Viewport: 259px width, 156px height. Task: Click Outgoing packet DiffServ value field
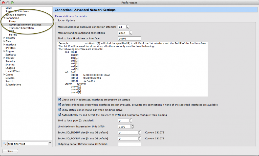pyautogui.click(x=129, y=144)
